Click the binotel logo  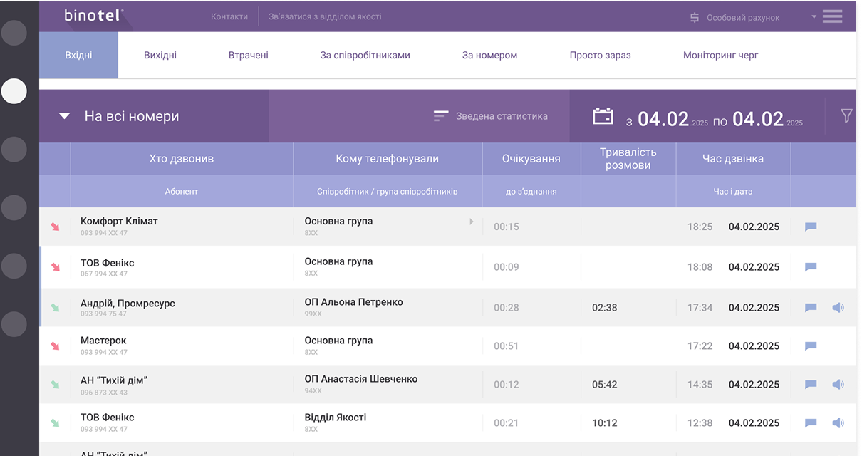pos(93,15)
